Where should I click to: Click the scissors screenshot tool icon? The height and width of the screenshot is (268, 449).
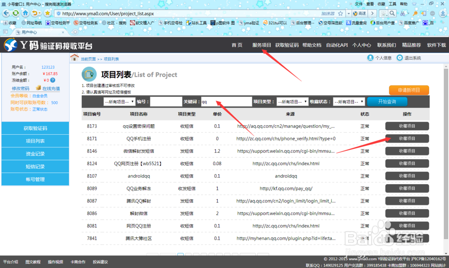[403, 13]
